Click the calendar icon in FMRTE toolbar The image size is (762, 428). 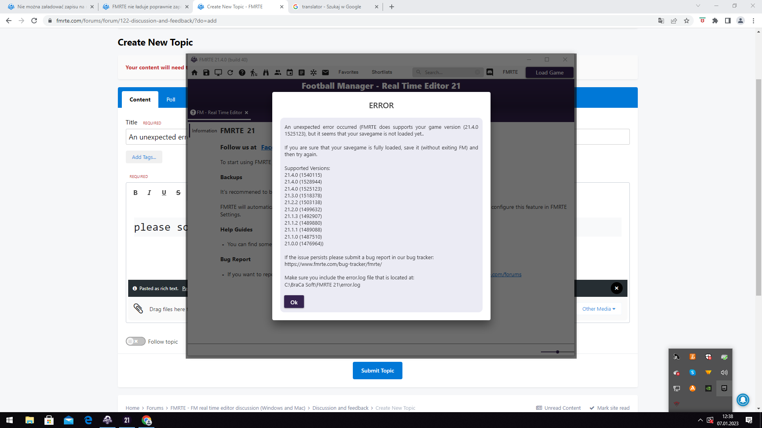290,73
